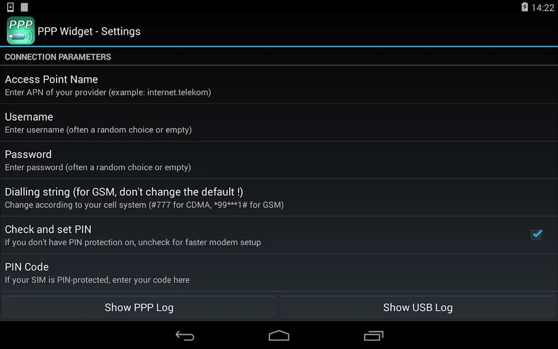Open the Username setting
Image resolution: width=558 pixels, height=349 pixels.
pos(279,123)
